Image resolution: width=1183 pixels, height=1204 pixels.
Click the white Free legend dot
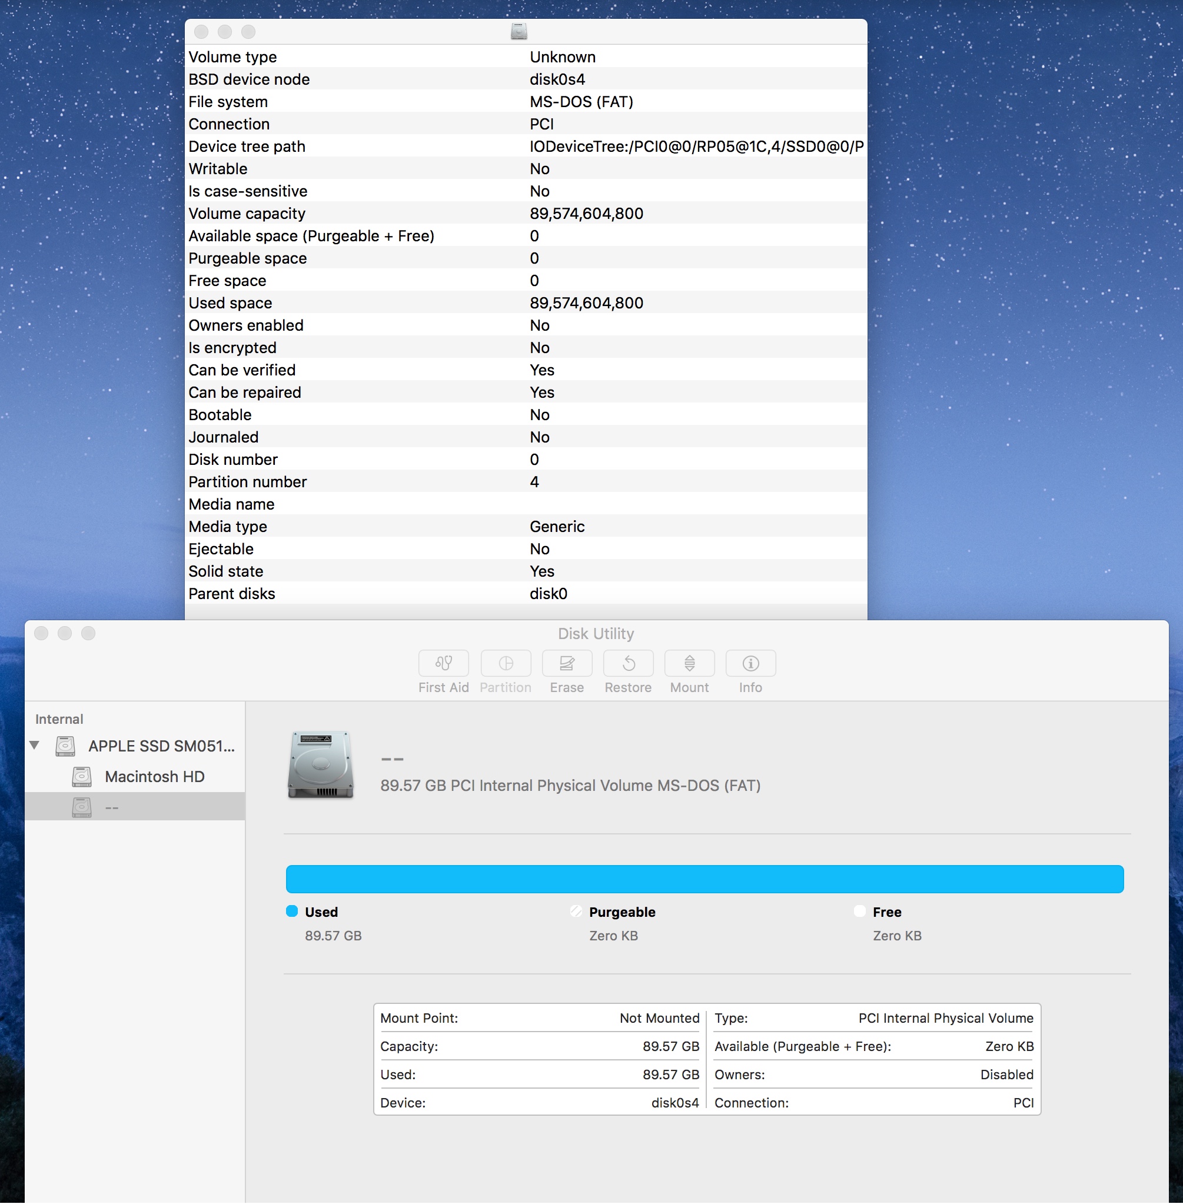coord(859,912)
